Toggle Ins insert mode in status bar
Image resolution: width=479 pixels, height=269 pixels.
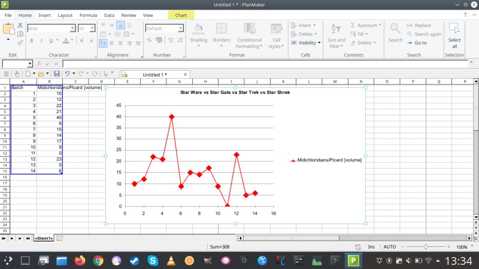(x=371, y=246)
